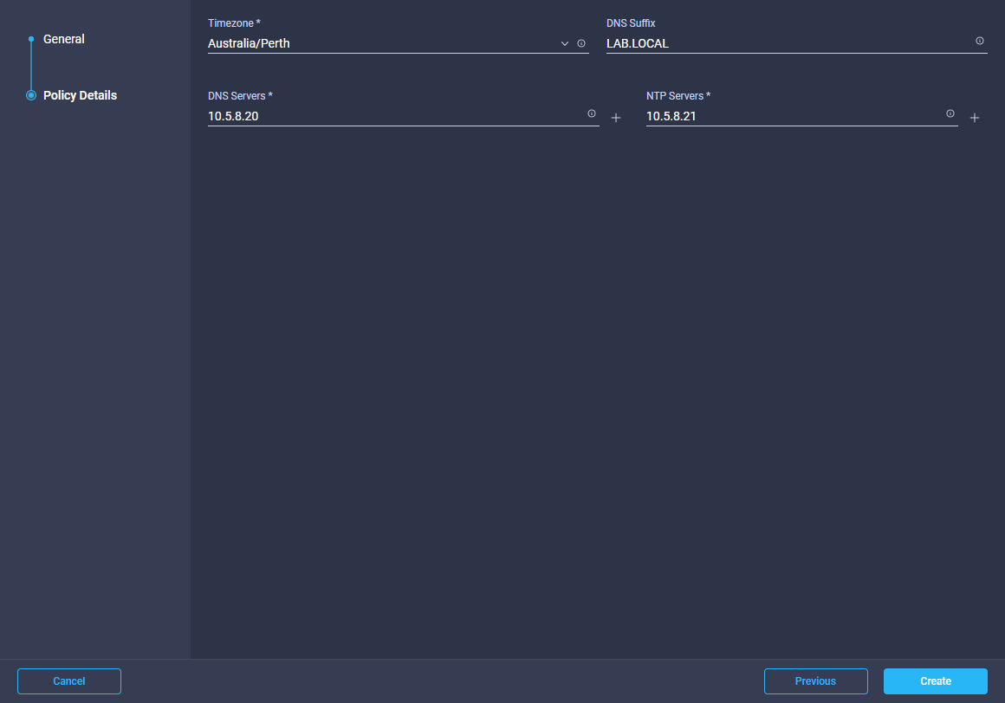The image size is (1005, 703).
Task: Click Create to finish the policy
Action: 935,681
